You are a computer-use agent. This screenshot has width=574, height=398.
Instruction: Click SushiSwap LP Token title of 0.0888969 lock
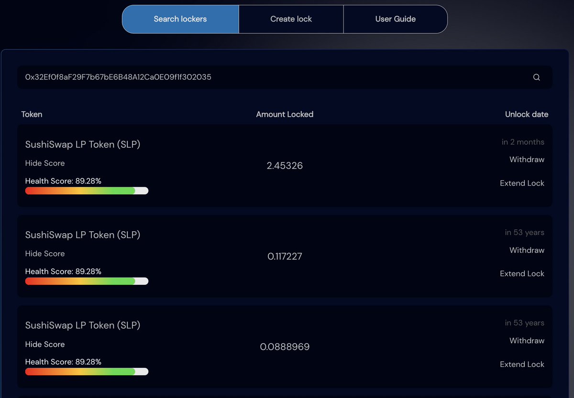coord(83,325)
